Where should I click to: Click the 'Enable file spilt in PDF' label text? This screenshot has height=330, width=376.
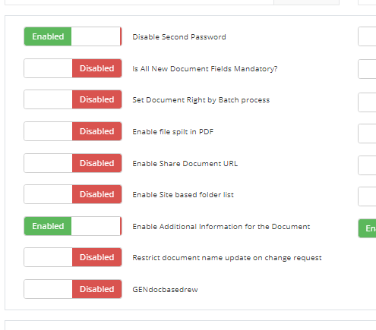(x=173, y=132)
